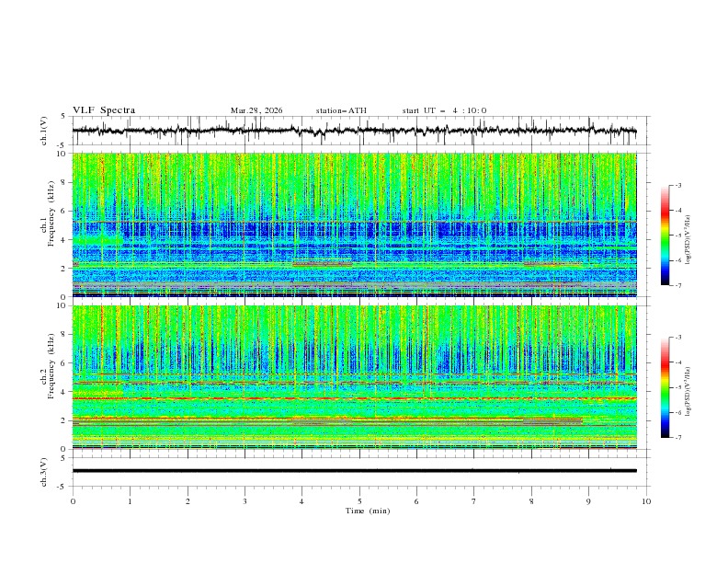Click the flat ch.3 voltage trace
728x563 pixels.
point(354,471)
